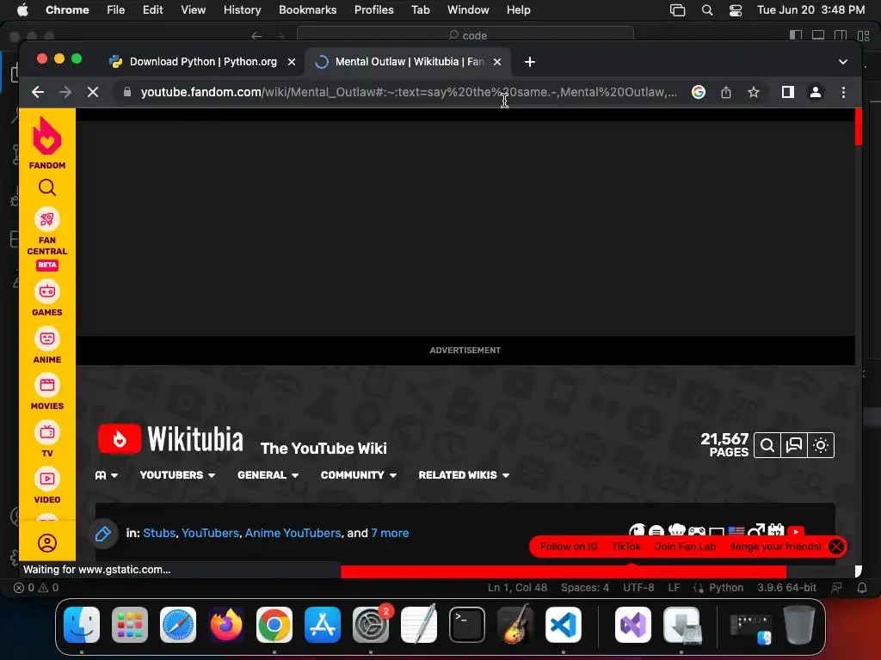This screenshot has width=881, height=660.
Task: Click the Wikitubia logo
Action: tap(170, 439)
